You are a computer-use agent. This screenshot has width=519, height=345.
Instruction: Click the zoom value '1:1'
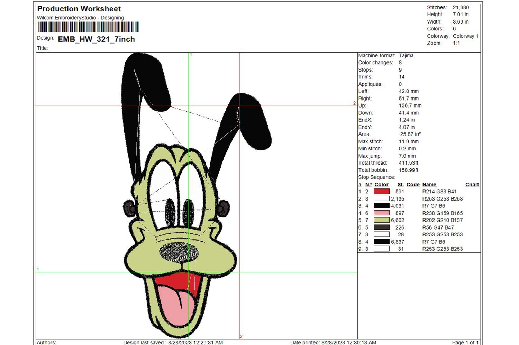[456, 43]
